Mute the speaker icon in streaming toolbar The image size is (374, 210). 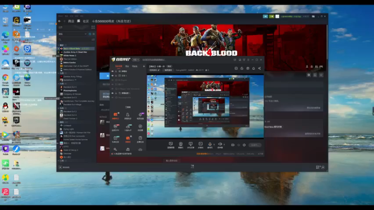pyautogui.click(x=220, y=144)
